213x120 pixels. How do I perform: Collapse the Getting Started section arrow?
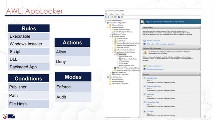point(199,28)
